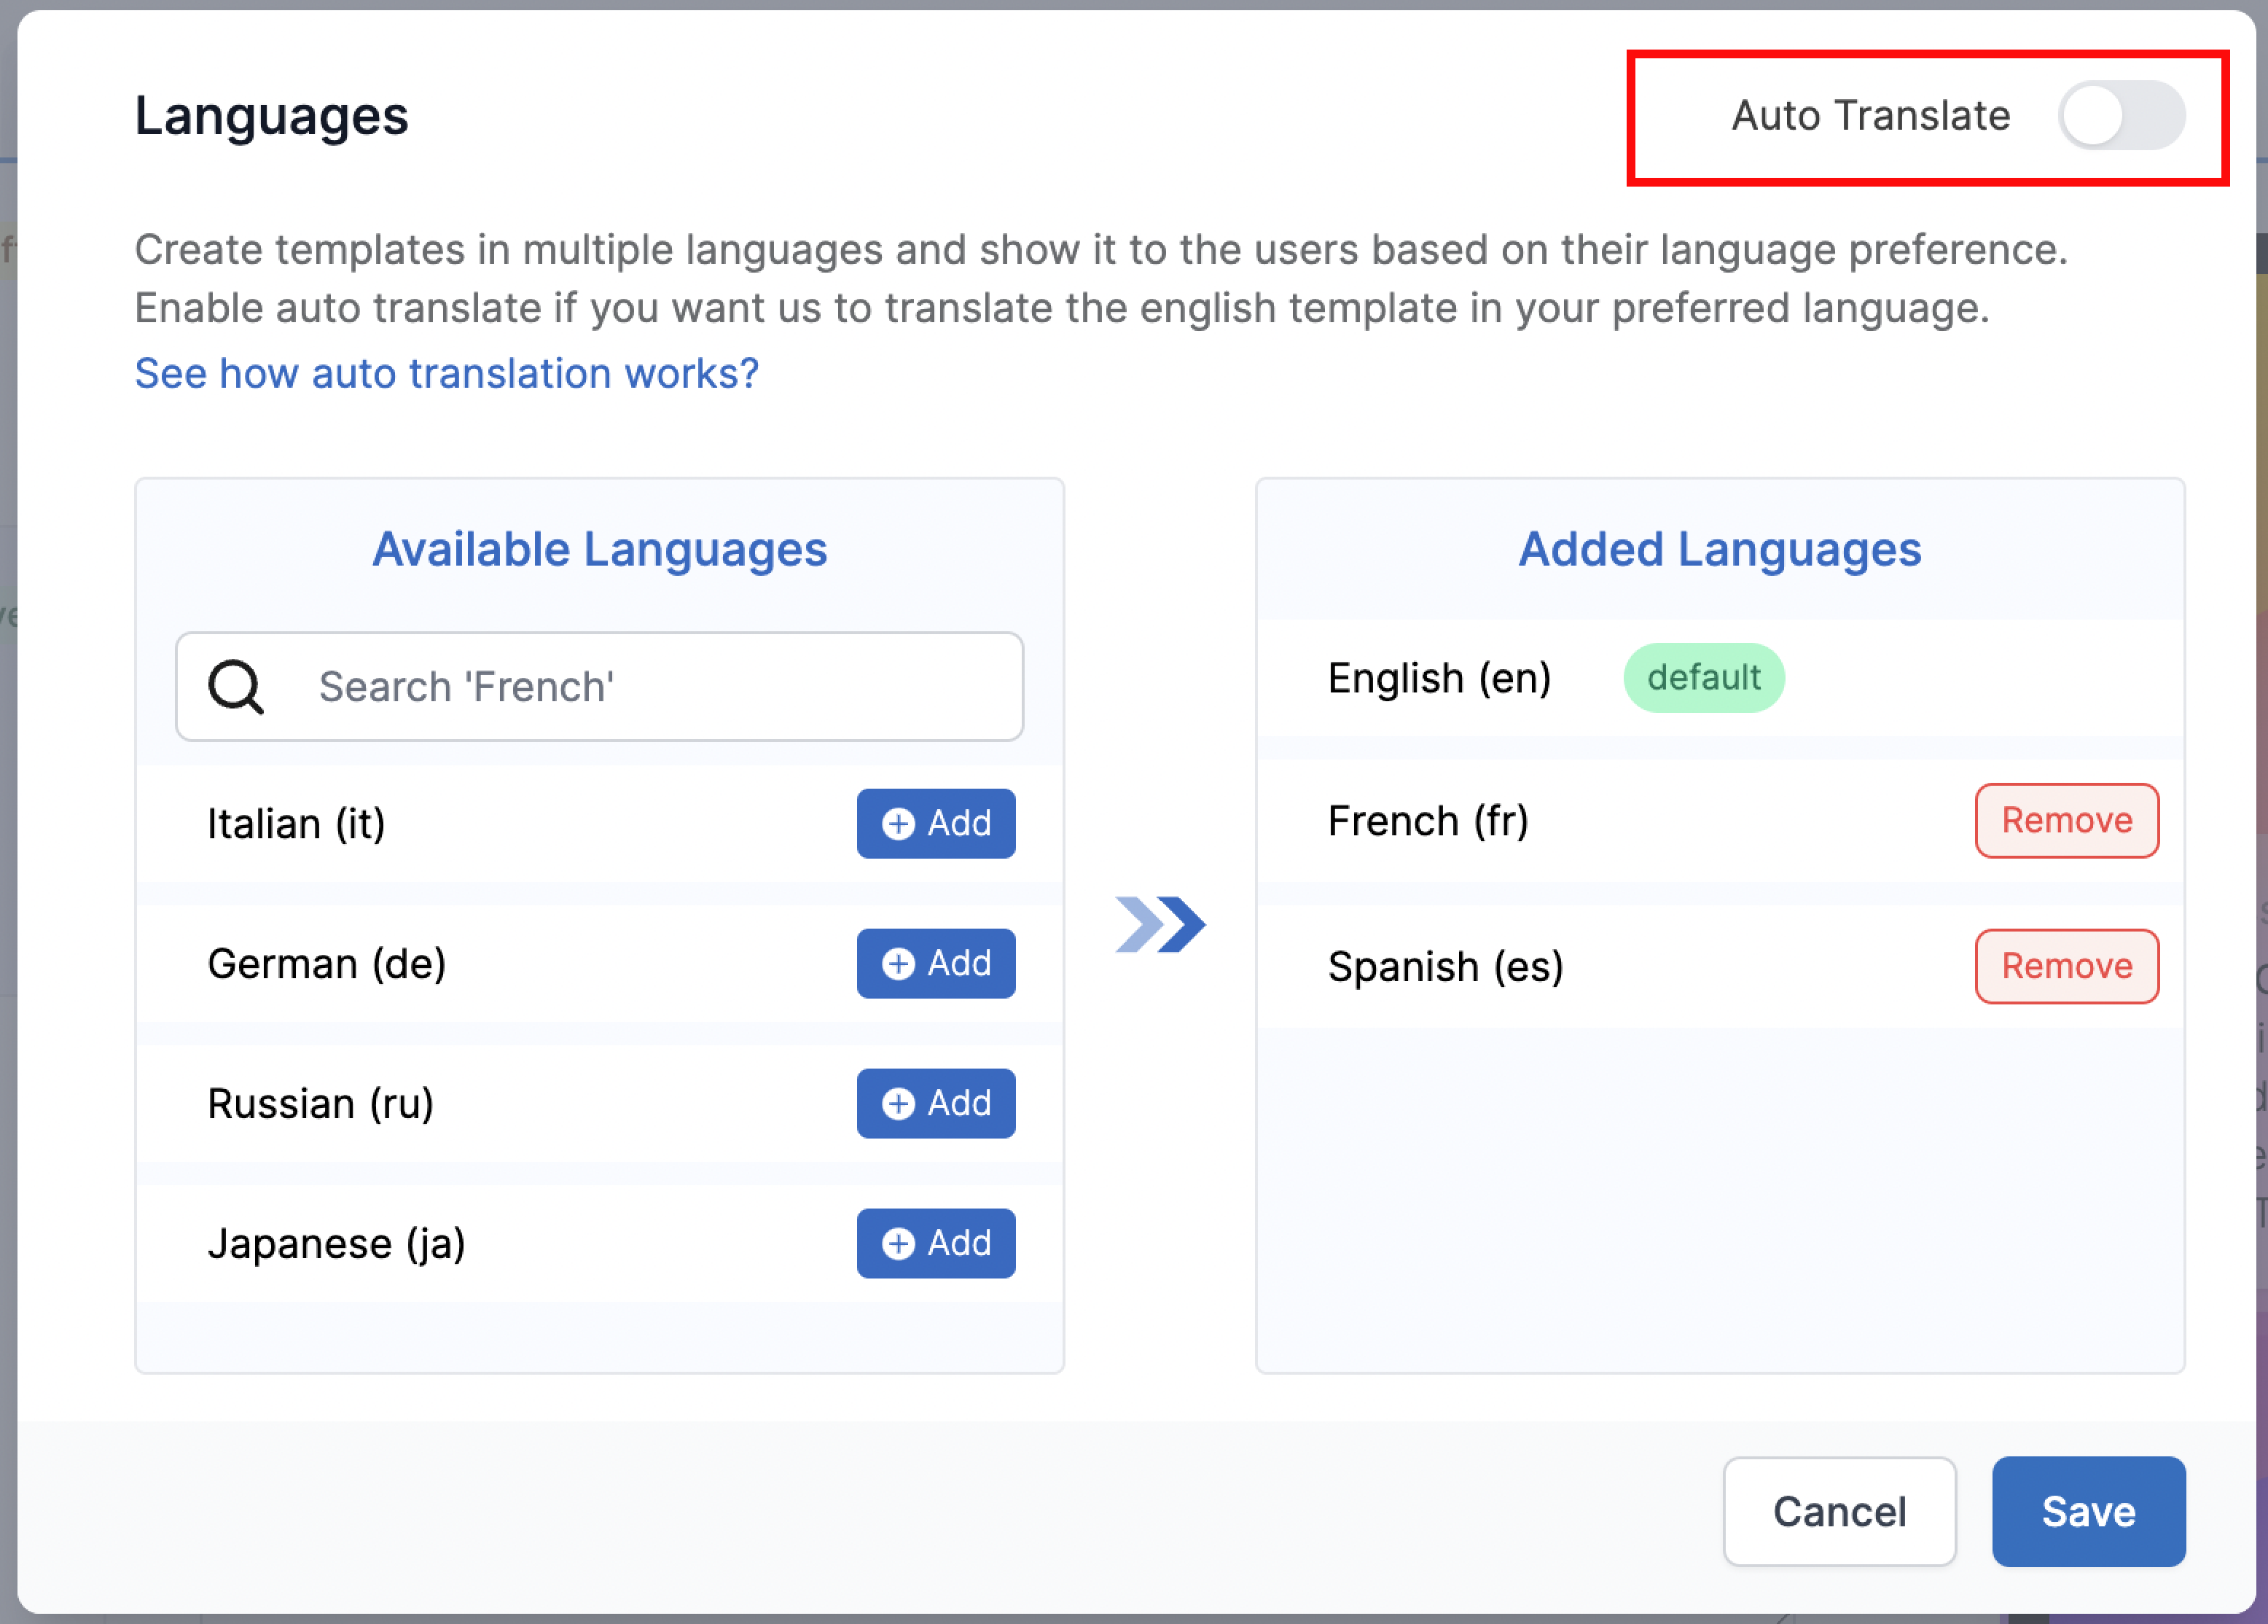Viewport: 2268px width, 1624px height.
Task: Focus the Search 'French' input field
Action: point(649,687)
